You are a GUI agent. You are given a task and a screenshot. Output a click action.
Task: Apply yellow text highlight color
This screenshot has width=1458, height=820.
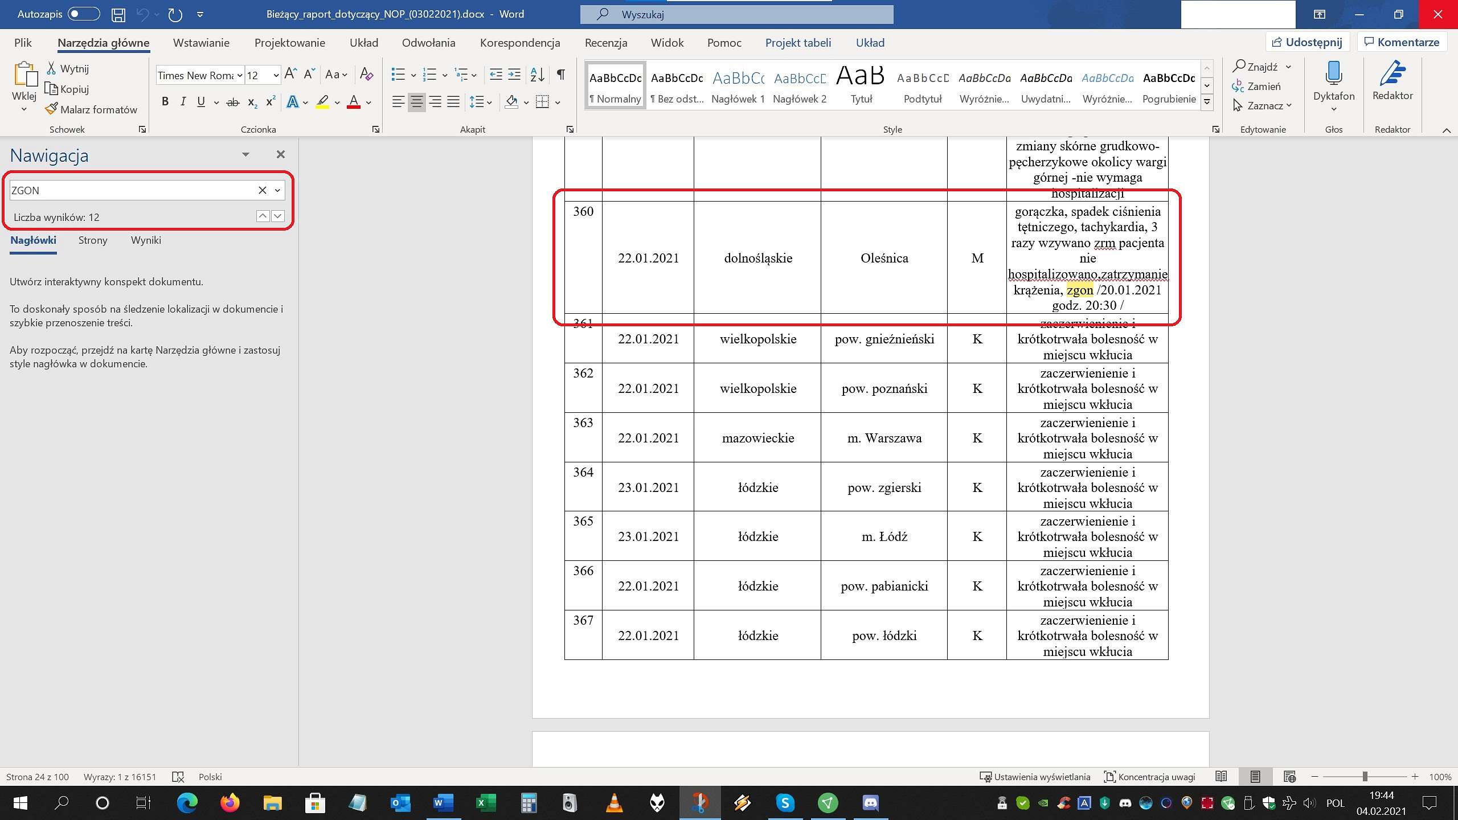tap(322, 102)
